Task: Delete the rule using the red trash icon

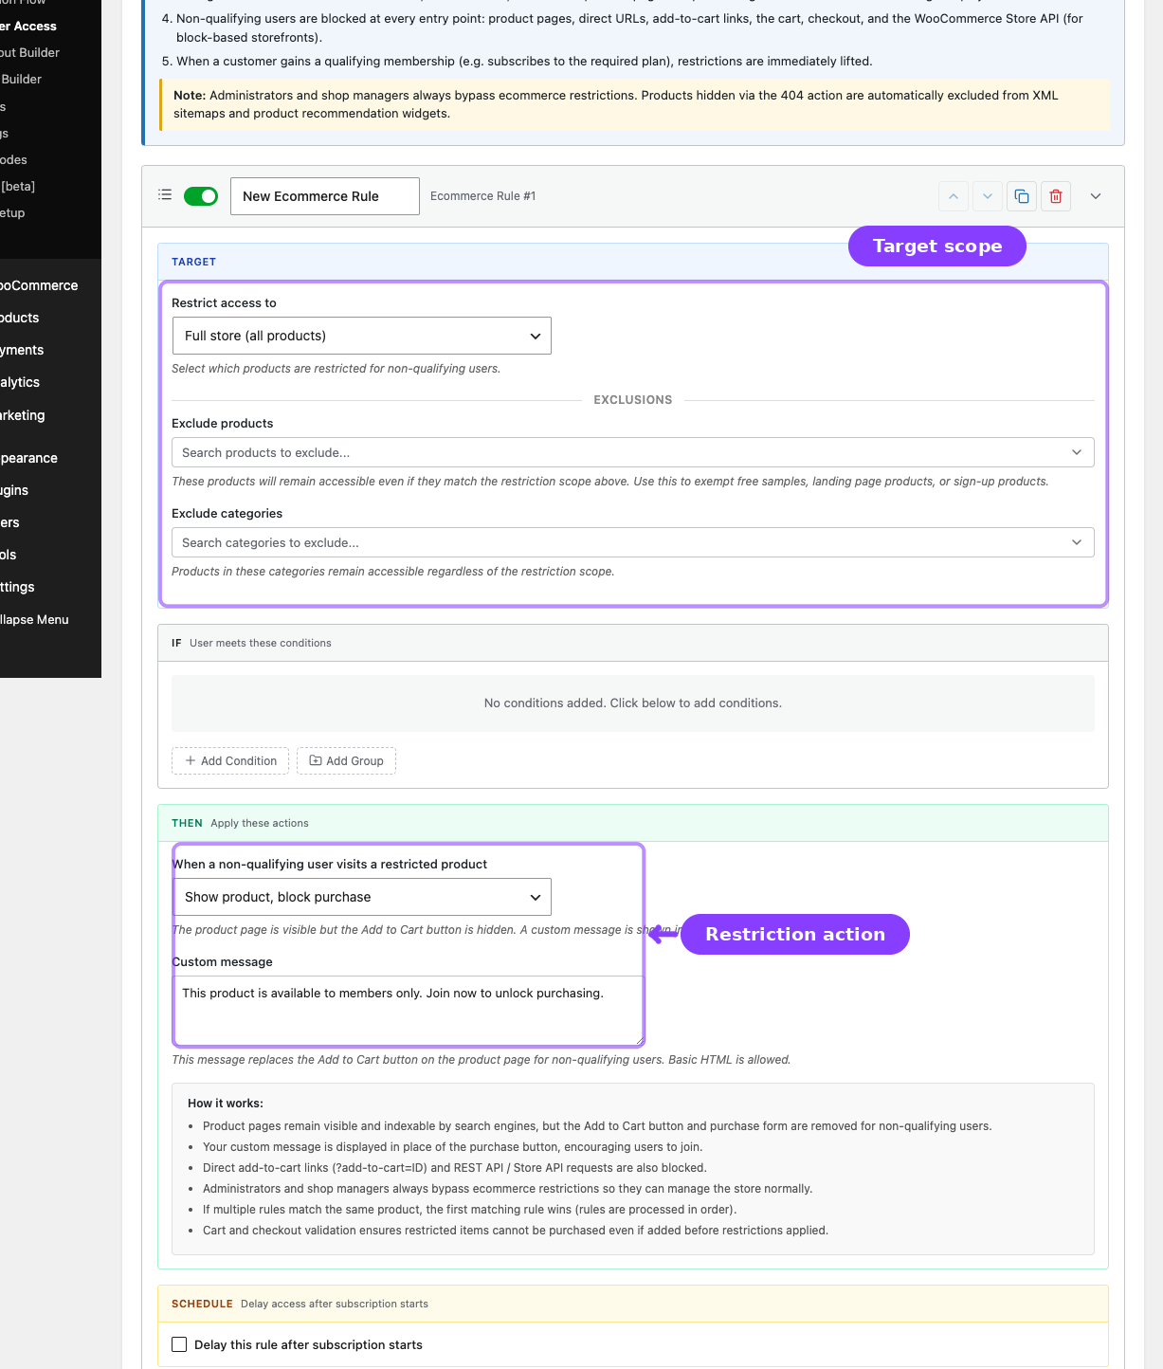Action: pyautogui.click(x=1056, y=196)
